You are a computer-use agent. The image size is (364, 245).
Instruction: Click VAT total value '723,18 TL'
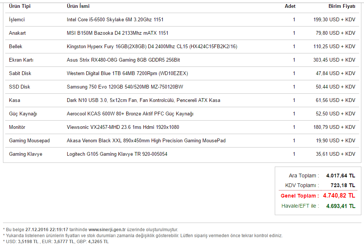tap(343, 186)
